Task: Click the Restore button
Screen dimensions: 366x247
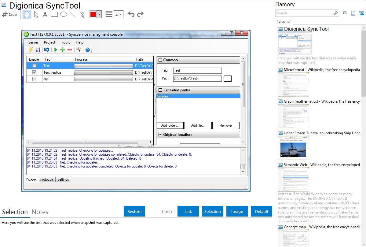Action: 134,211
